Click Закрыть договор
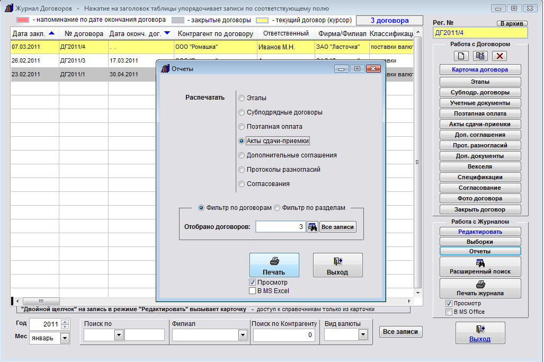The width and height of the screenshot is (544, 362). pyautogui.click(x=480, y=210)
